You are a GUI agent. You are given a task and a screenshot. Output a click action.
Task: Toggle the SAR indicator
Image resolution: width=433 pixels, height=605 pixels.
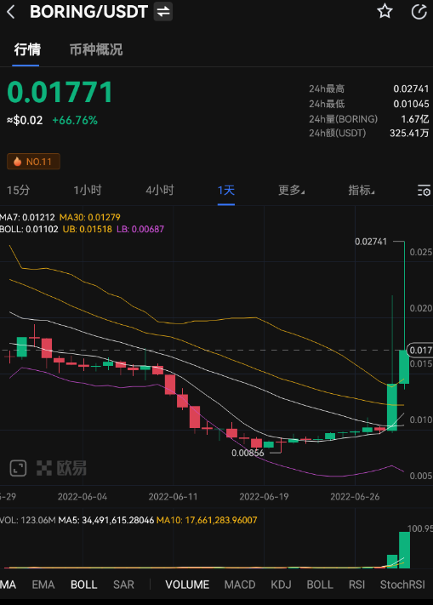tap(123, 585)
